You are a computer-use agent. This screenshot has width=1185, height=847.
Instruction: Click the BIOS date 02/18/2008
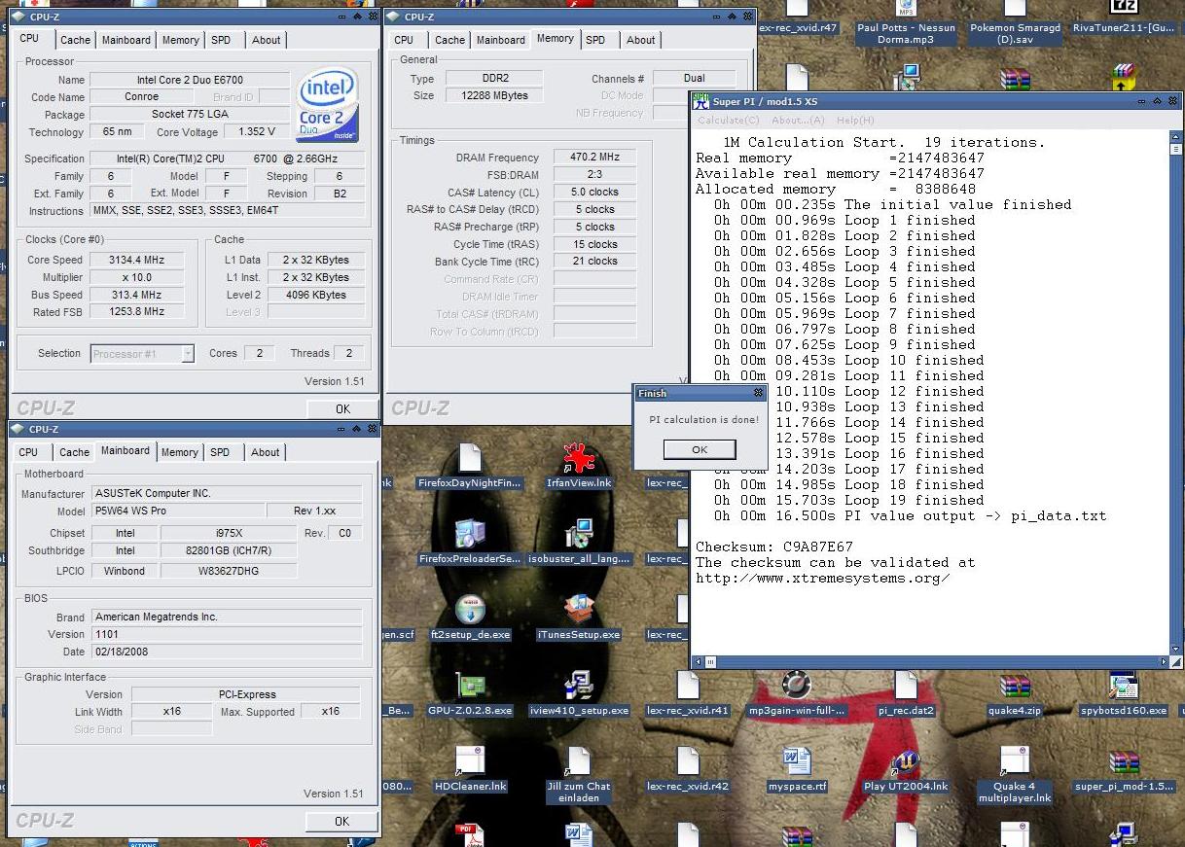coord(226,652)
